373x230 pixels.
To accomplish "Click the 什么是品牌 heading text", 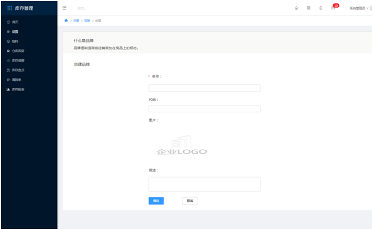I will pos(83,40).
